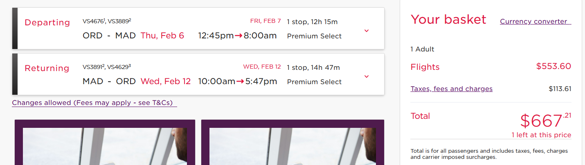Viewport: 585px width, 165px height.
Task: Click the arrow between 10:00am and 5:47pm
Action: (x=241, y=82)
